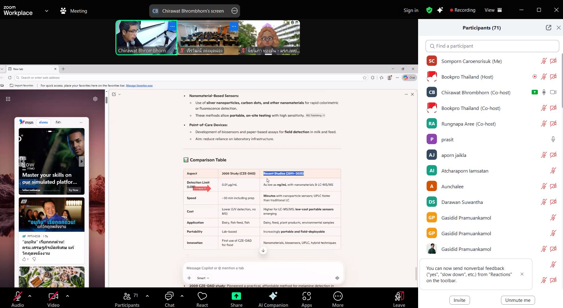Open the React emoji reactions button
The width and height of the screenshot is (563, 308).
(202, 297)
